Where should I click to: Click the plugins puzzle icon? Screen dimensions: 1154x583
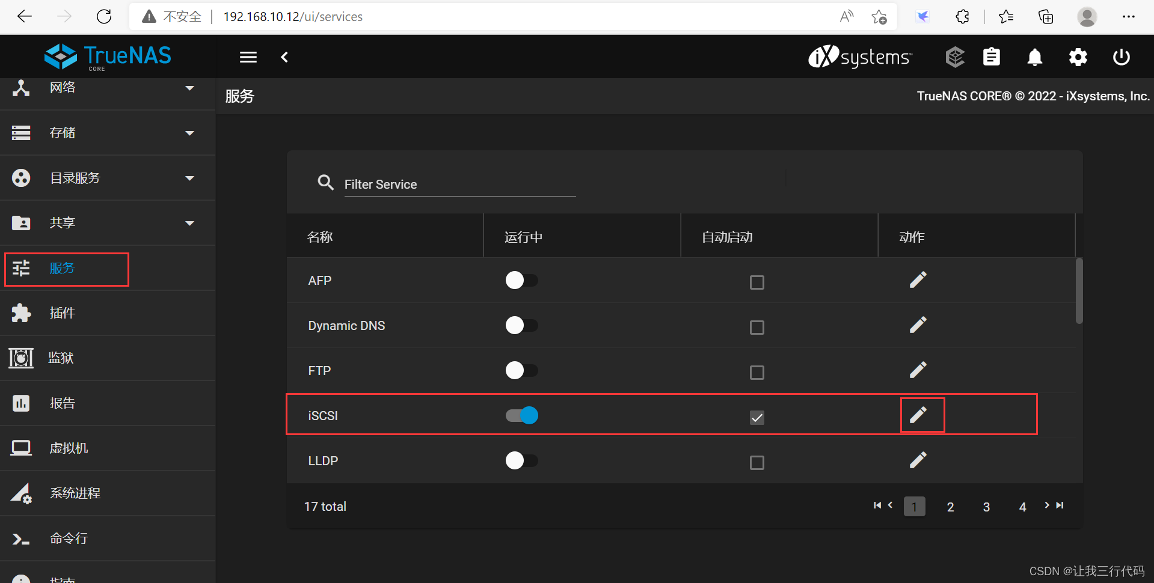coord(21,313)
